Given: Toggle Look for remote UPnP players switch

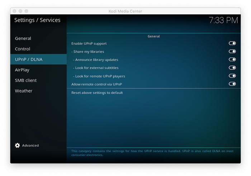Looking at the screenshot, I should point(232,76).
